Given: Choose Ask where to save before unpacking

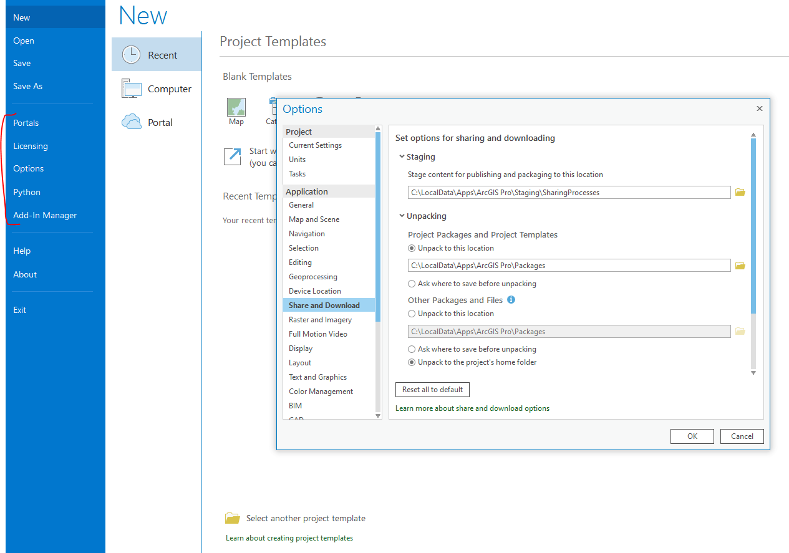Looking at the screenshot, I should [412, 283].
